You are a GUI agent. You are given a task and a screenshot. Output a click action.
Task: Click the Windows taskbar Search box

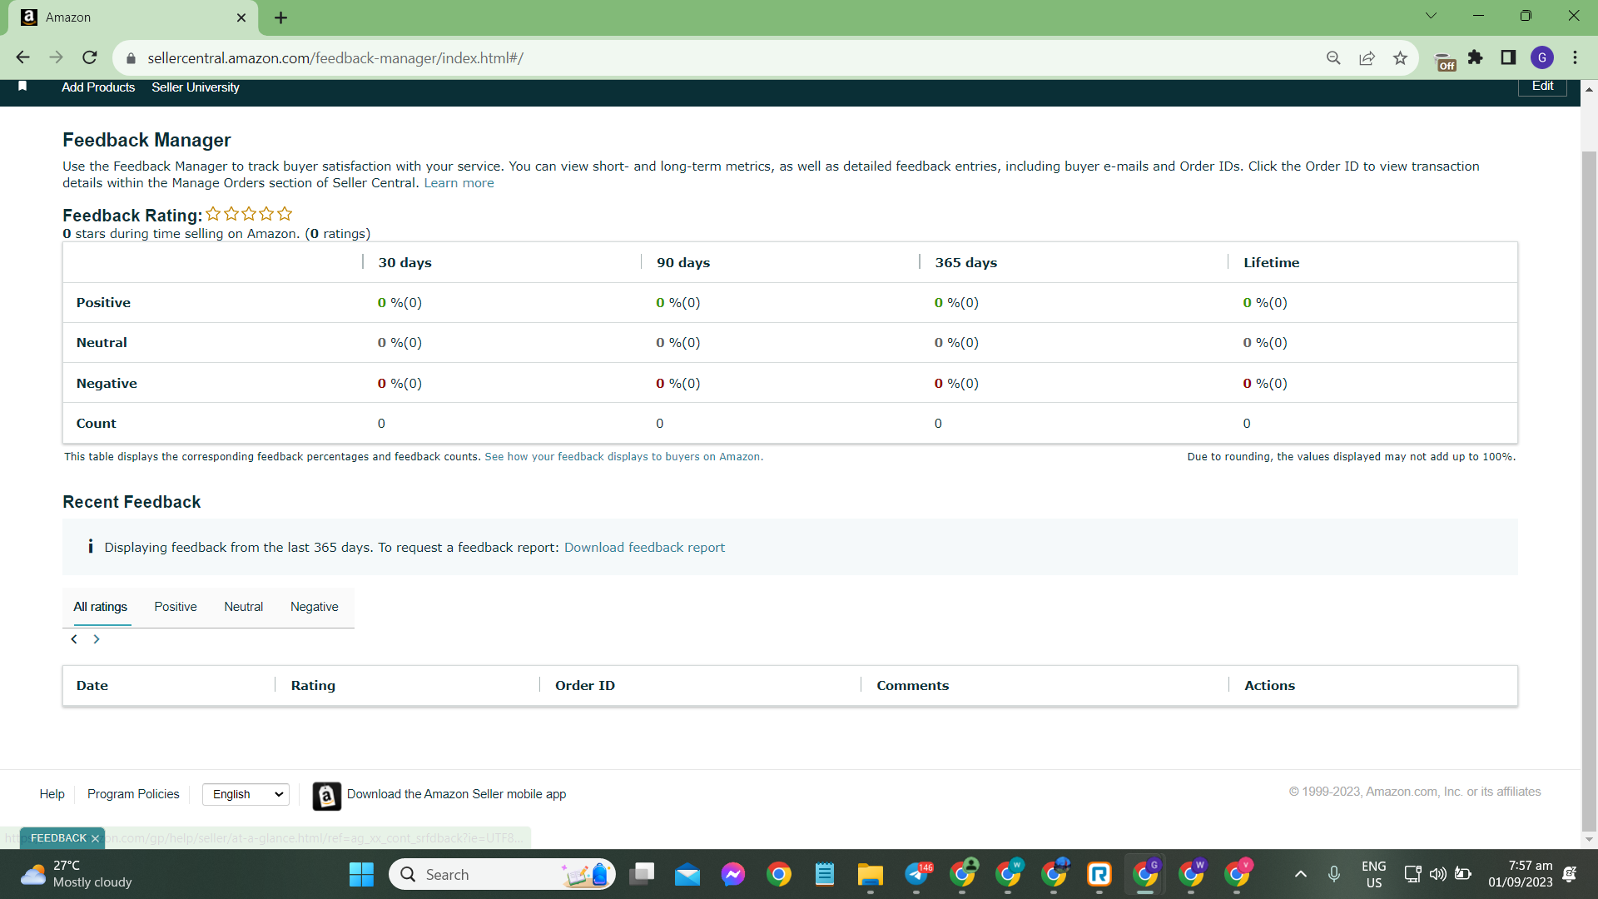click(502, 874)
